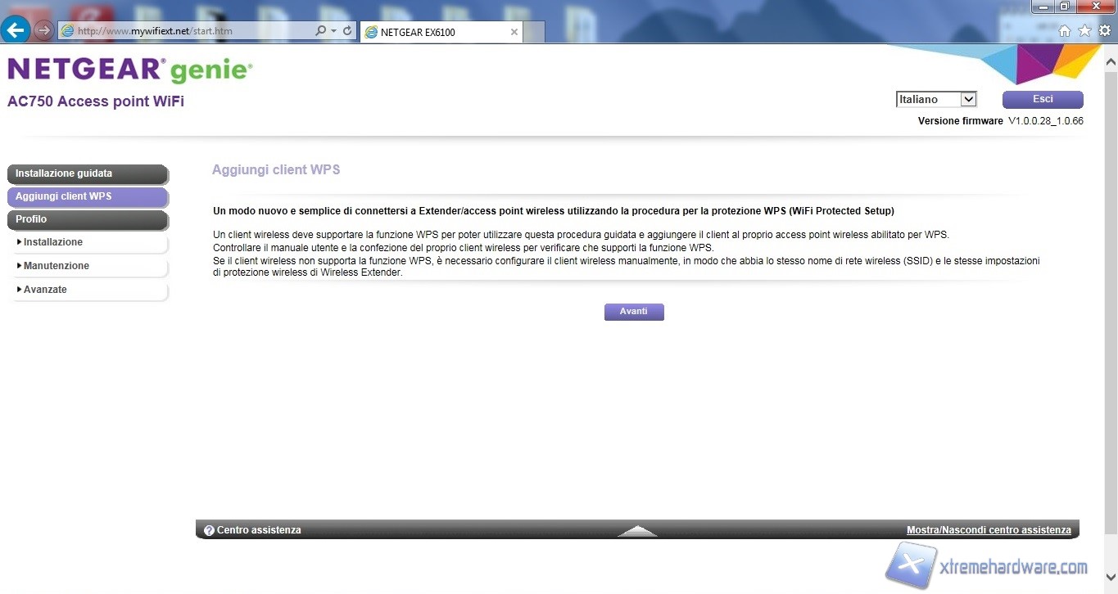Open the browser settings gear icon
This screenshot has width=1118, height=594.
tap(1104, 31)
